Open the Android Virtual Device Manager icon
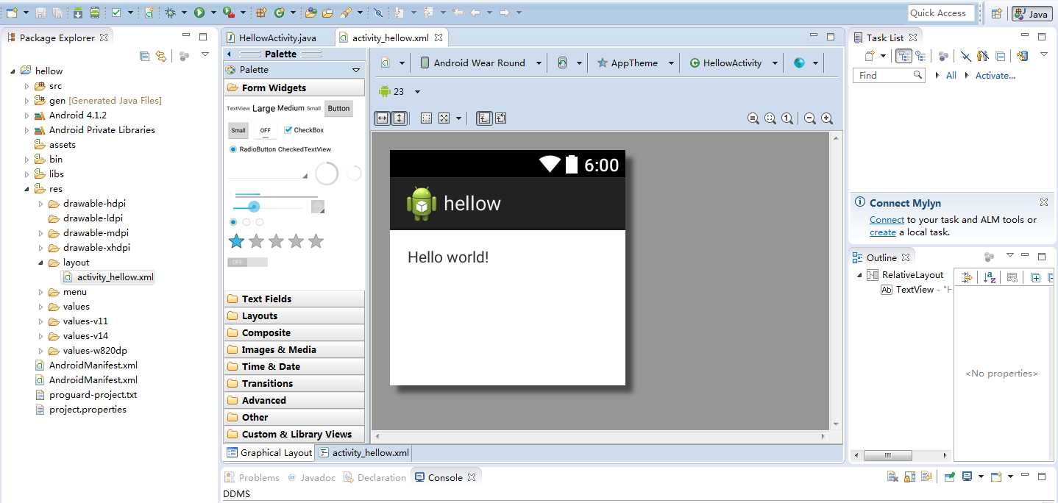The width and height of the screenshot is (1058, 503). tap(95, 13)
